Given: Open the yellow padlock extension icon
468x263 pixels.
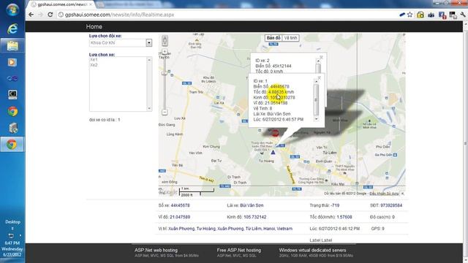Looking at the screenshot, I should pos(420,15).
